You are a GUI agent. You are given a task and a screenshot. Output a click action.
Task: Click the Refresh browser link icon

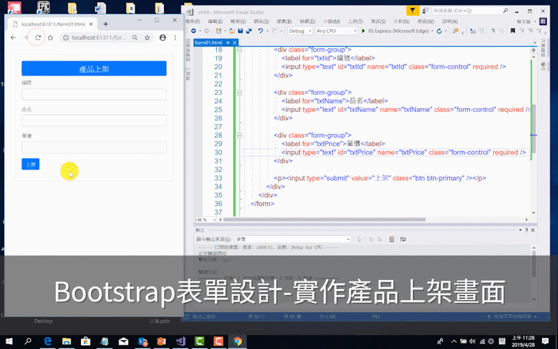(x=439, y=31)
